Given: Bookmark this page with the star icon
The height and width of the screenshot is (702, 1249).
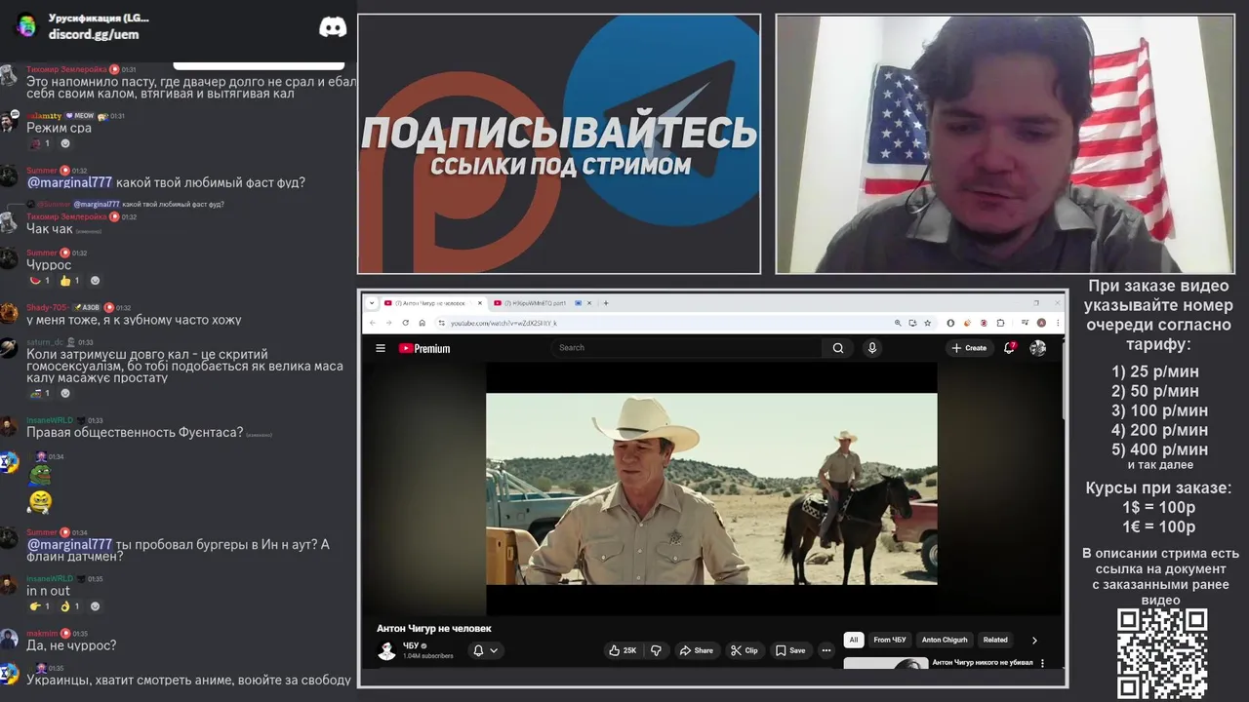Looking at the screenshot, I should click(927, 323).
